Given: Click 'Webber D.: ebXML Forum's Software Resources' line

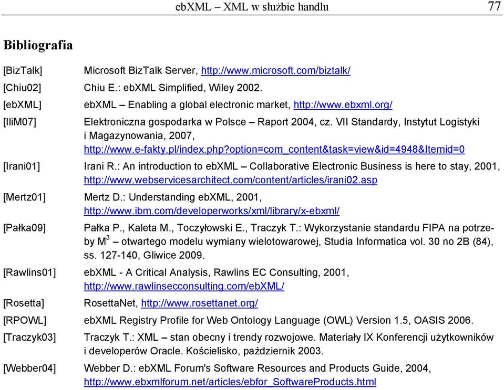Looking at the screenshot, I should (257, 368).
